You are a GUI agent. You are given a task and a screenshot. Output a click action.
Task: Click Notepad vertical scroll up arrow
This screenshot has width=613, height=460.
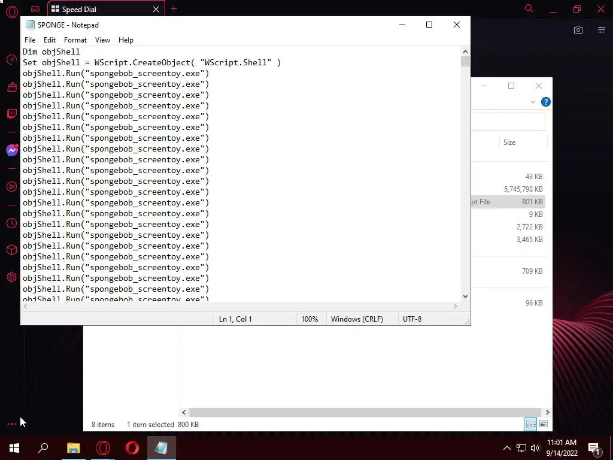point(465,52)
